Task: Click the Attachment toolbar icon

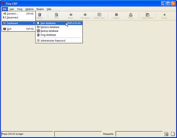Action: (x=147, y=15)
